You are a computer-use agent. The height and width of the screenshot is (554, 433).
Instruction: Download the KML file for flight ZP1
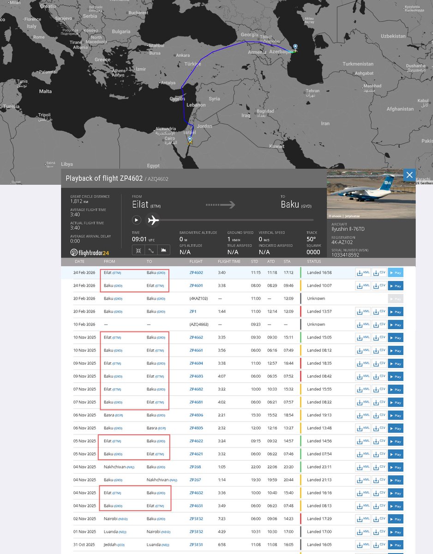point(363,312)
